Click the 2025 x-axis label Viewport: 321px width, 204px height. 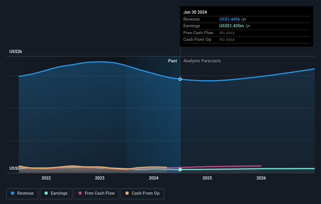coord(207,178)
